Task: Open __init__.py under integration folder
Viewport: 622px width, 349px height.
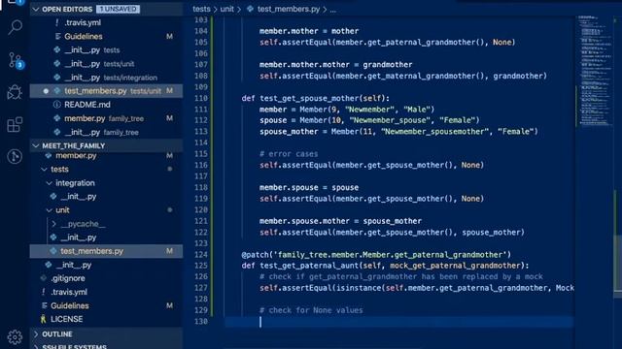Action: pyautogui.click(x=106, y=197)
